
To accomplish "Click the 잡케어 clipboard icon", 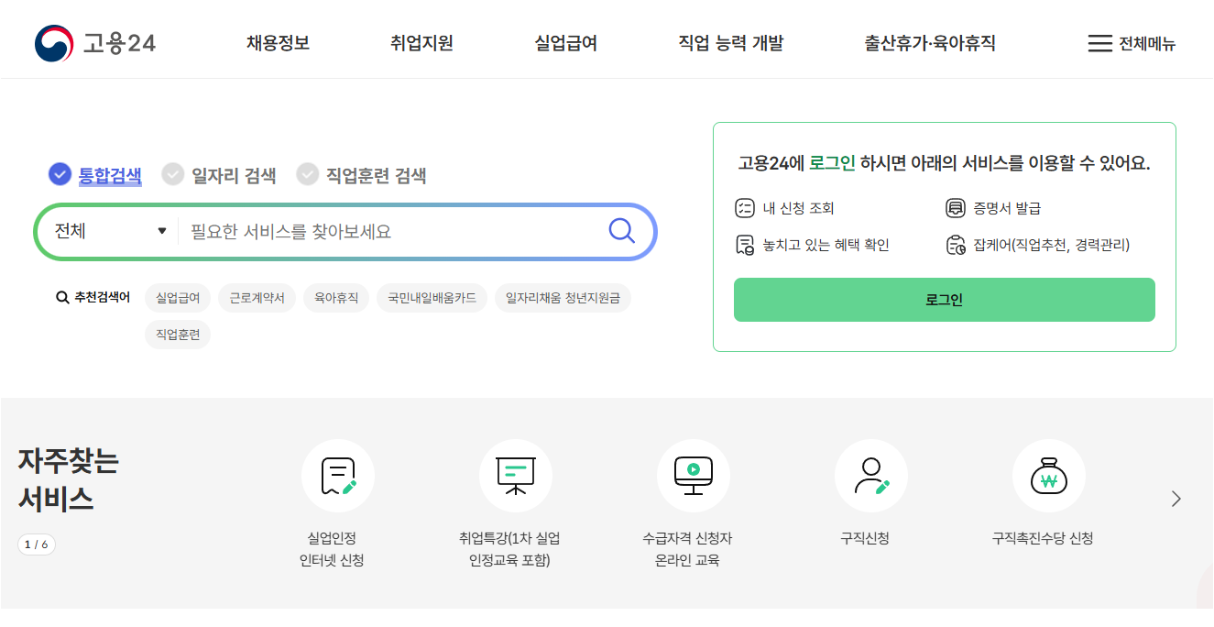I will click(956, 245).
